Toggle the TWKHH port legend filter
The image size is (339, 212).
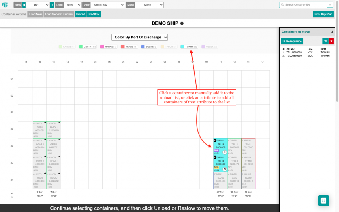click(189, 47)
